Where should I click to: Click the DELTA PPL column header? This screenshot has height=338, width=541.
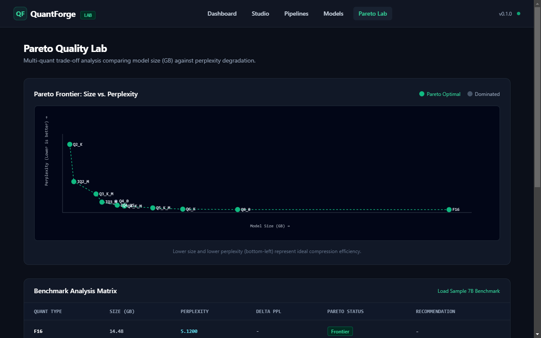[x=268, y=311]
